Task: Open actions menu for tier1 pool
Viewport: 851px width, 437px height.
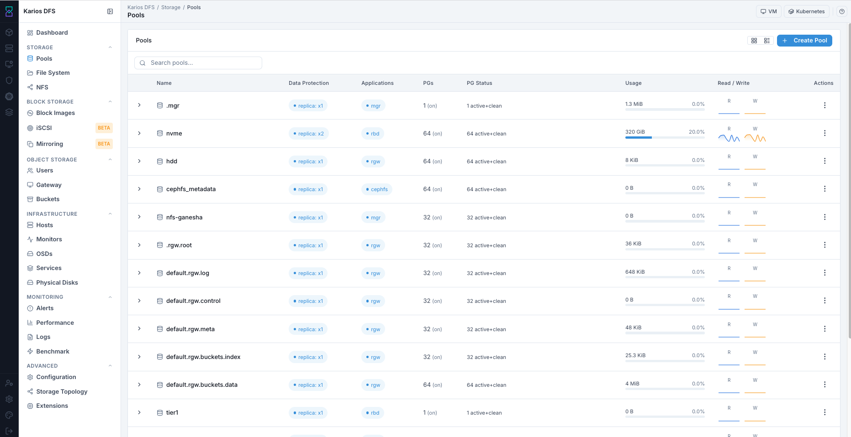Action: (825, 412)
